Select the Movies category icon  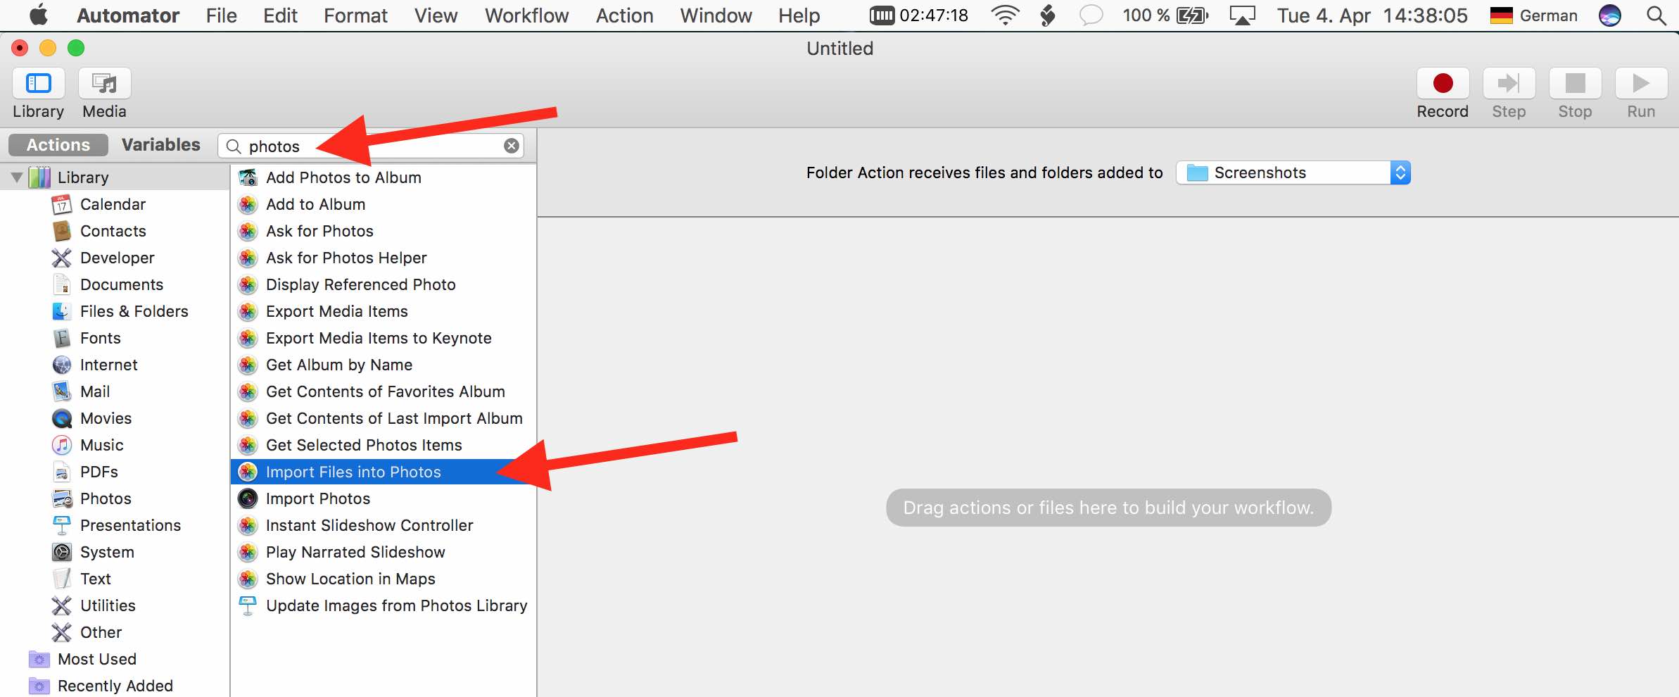point(62,418)
